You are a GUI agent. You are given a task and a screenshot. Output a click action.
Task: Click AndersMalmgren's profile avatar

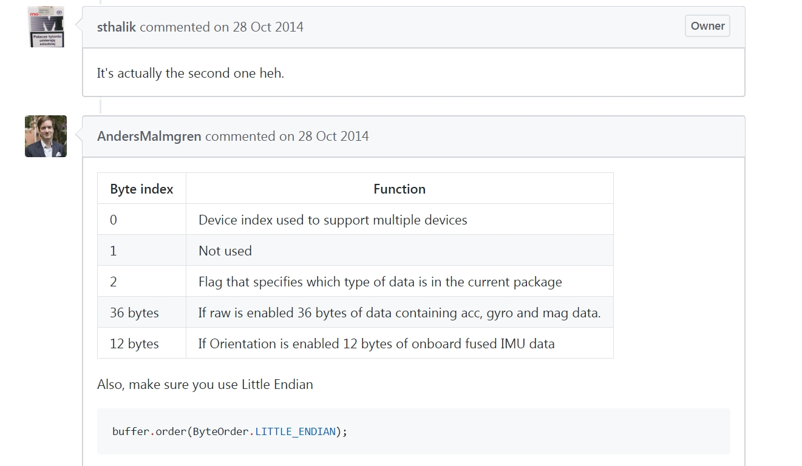tap(46, 136)
